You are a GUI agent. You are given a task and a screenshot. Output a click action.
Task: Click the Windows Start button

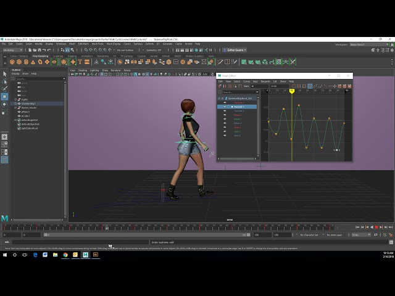(5, 255)
